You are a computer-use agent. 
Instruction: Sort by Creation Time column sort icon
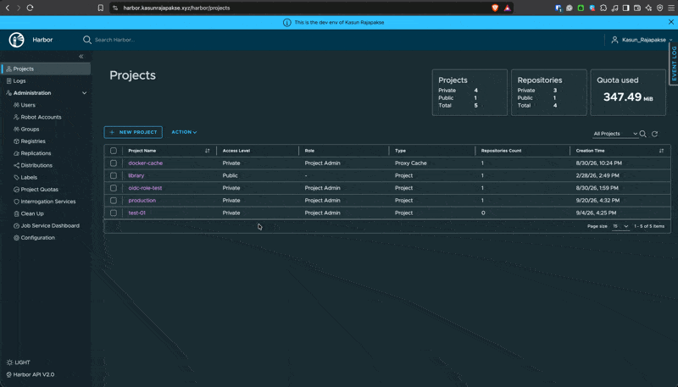[661, 151]
